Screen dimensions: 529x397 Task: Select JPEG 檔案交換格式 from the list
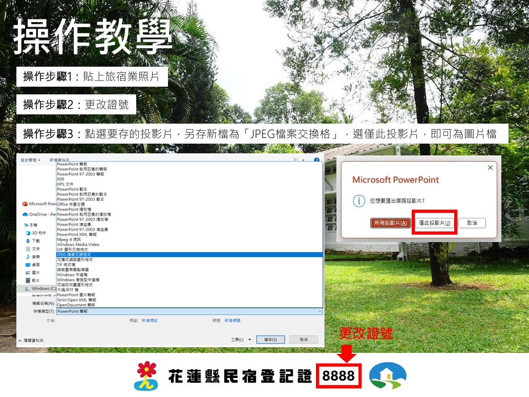[x=74, y=254]
